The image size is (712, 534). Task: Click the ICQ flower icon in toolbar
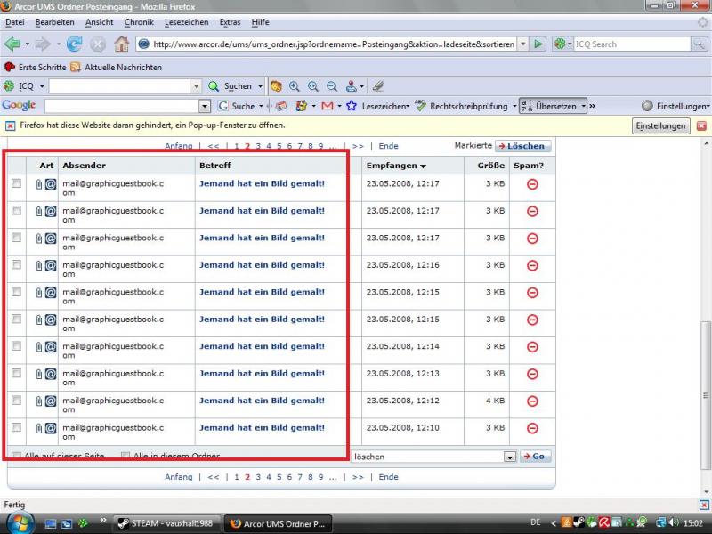click(9, 86)
